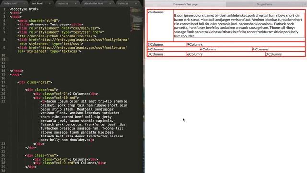This screenshot has width=307, height=173.
Task: Click the <title>Framework Test page</title> code line
Action: pos(50,25)
